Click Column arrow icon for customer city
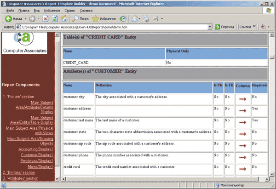276x189 pixels. [243, 99]
